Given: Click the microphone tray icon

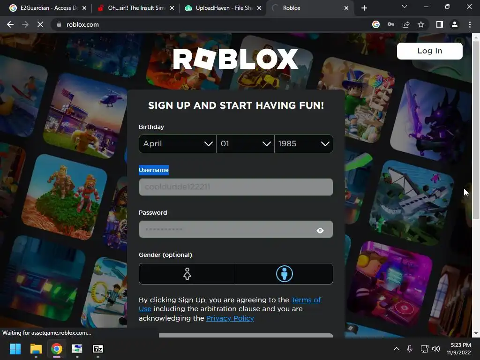Looking at the screenshot, I should (x=410, y=349).
